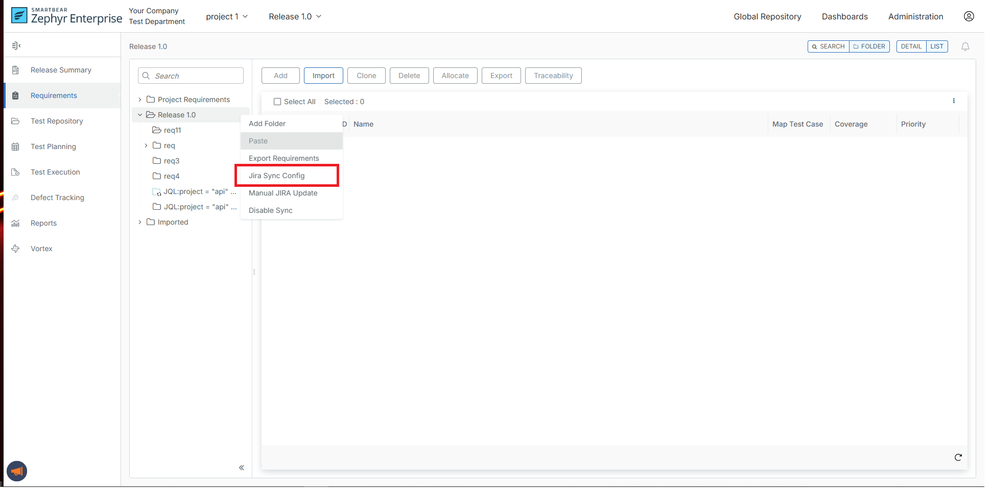The image size is (991, 489).
Task: Check the Select All checkbox
Action: pyautogui.click(x=277, y=102)
